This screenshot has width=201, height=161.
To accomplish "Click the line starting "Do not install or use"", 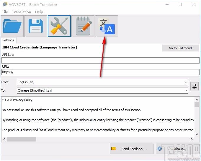I will coord(71,110).
